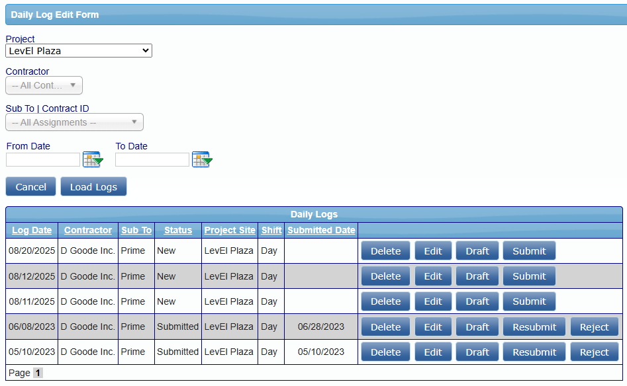Sort table by Shift column
This screenshot has width=627, height=386.
[271, 230]
